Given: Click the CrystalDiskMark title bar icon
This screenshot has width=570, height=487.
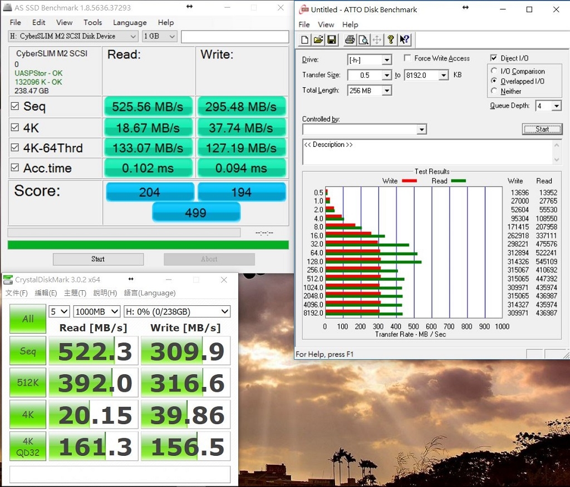Looking at the screenshot, I should [x=8, y=280].
